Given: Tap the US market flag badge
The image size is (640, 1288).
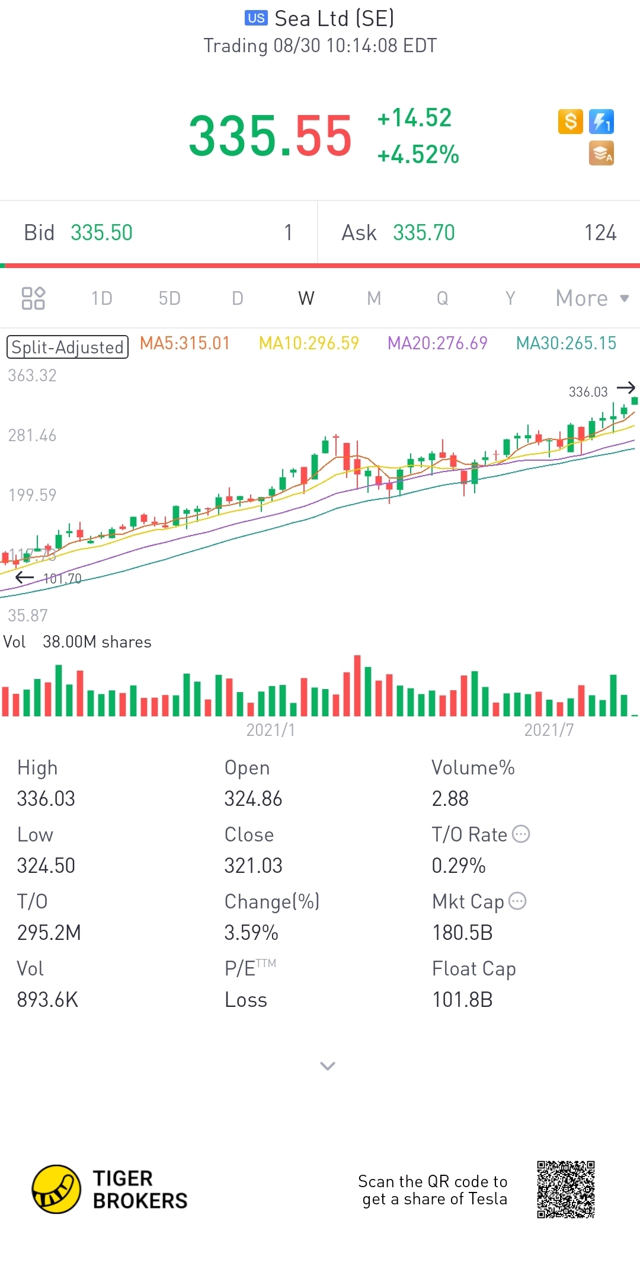Looking at the screenshot, I should [256, 18].
